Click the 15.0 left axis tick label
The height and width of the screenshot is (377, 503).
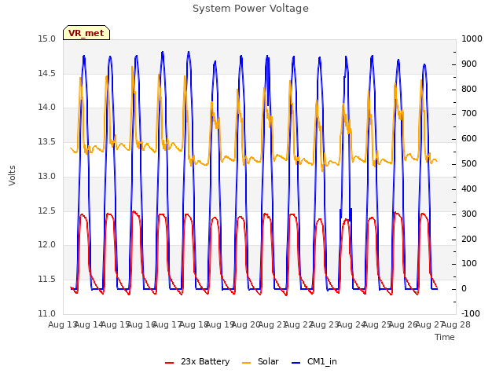coord(47,38)
